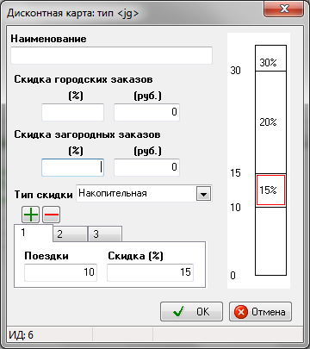Screen dimensions: 310x349
Task: Select tab 1 of discount levels
Action: pos(34,233)
